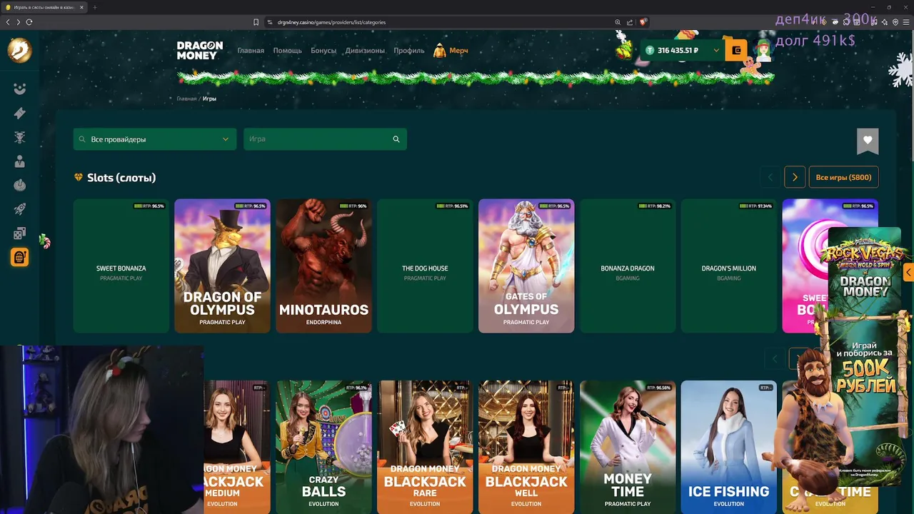Screen dimensions: 914x514
Task: Open the browser hamburger menu
Action: tap(906, 22)
